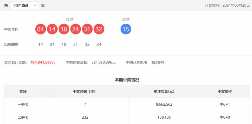Click second prize winner count 232
252x124 pixels.
pyautogui.click(x=85, y=117)
